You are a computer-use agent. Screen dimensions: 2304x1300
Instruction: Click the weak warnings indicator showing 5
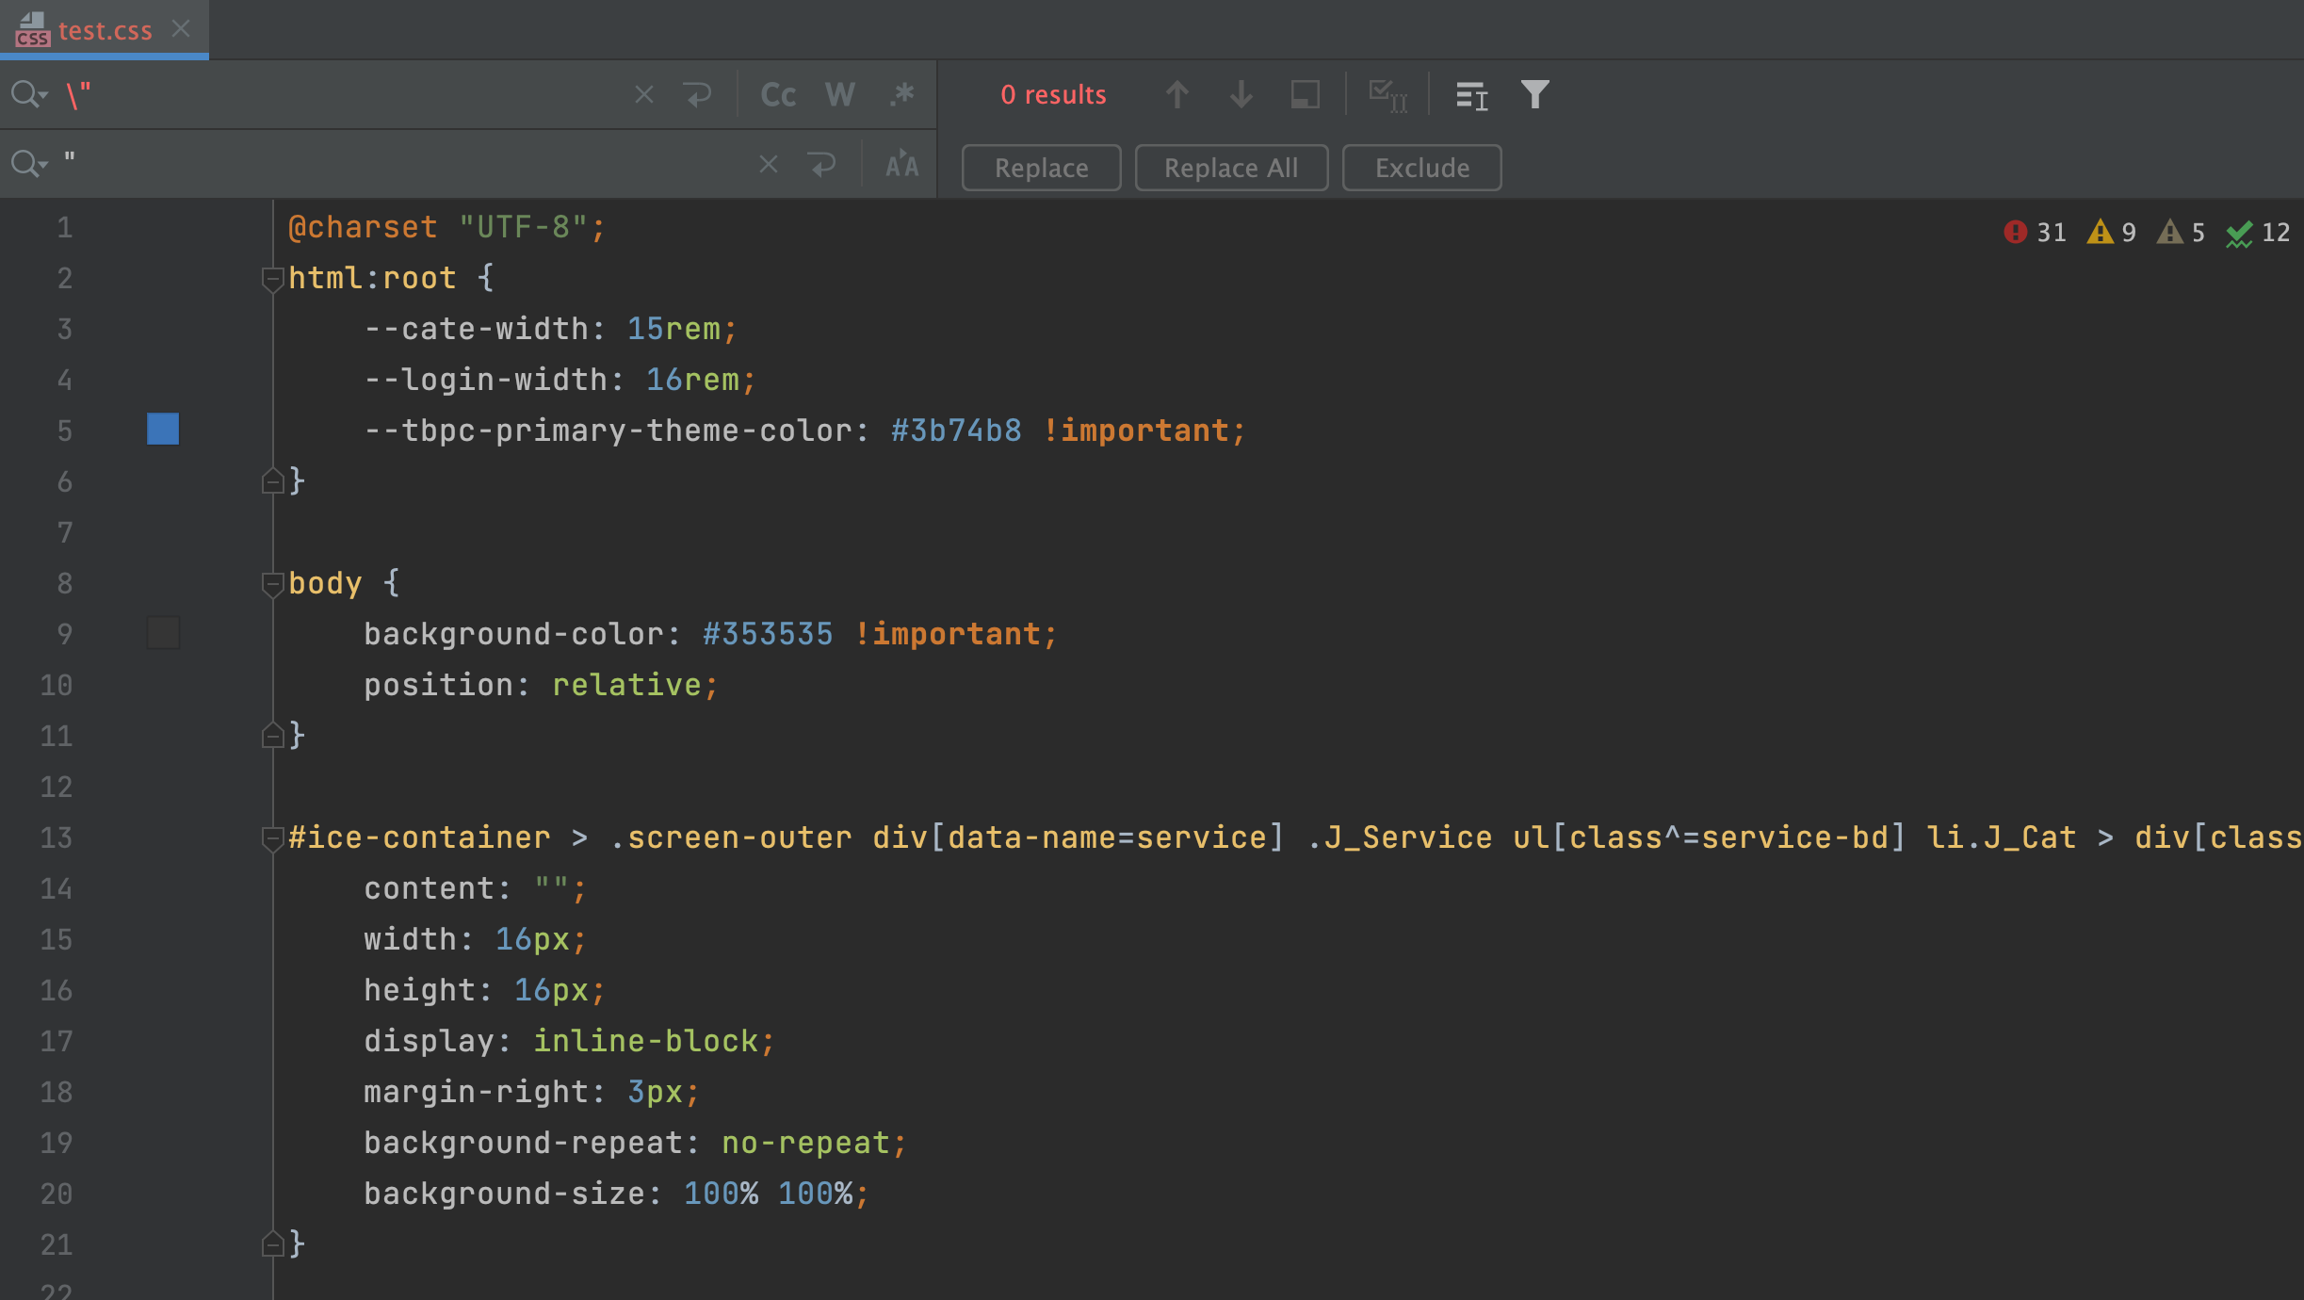(x=2181, y=232)
